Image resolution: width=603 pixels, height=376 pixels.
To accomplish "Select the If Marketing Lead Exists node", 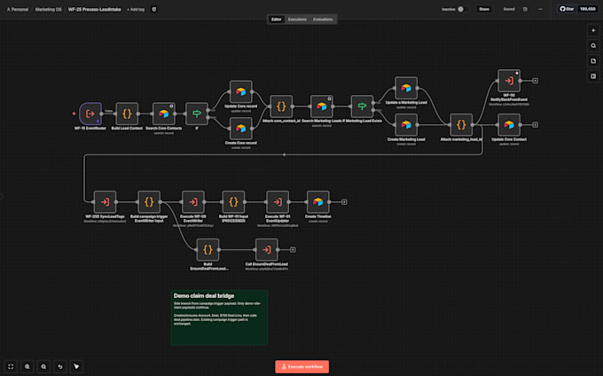I will coord(362,106).
